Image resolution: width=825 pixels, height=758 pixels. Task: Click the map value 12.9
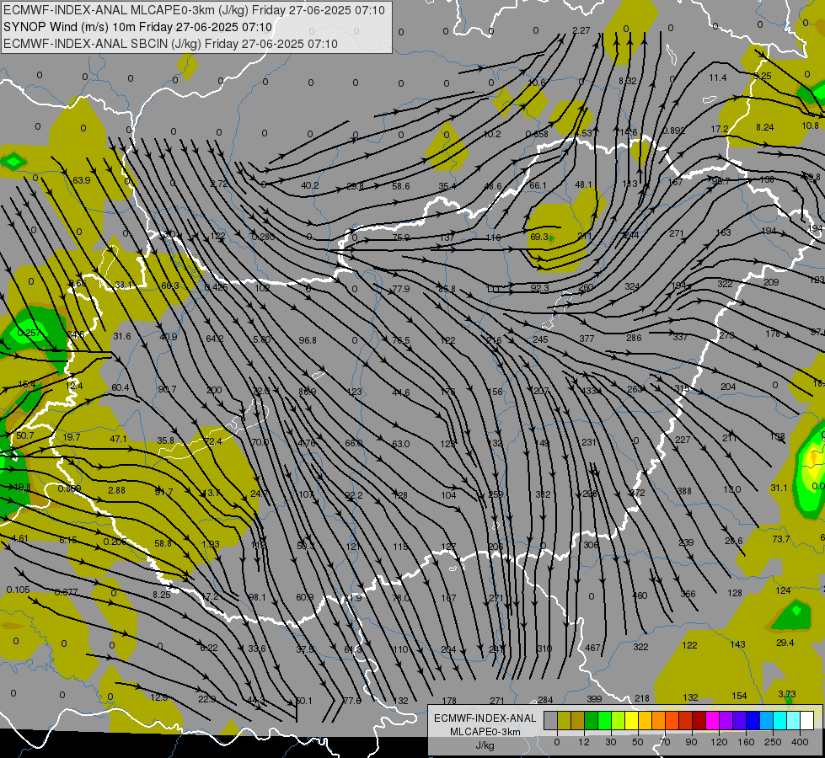click(x=159, y=697)
